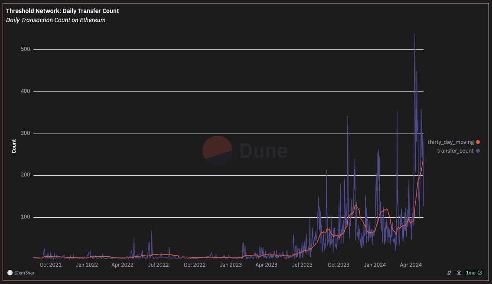The image size is (492, 284).
Task: Toggle the thirty_day_moving legend series
Action: pyautogui.click(x=451, y=142)
